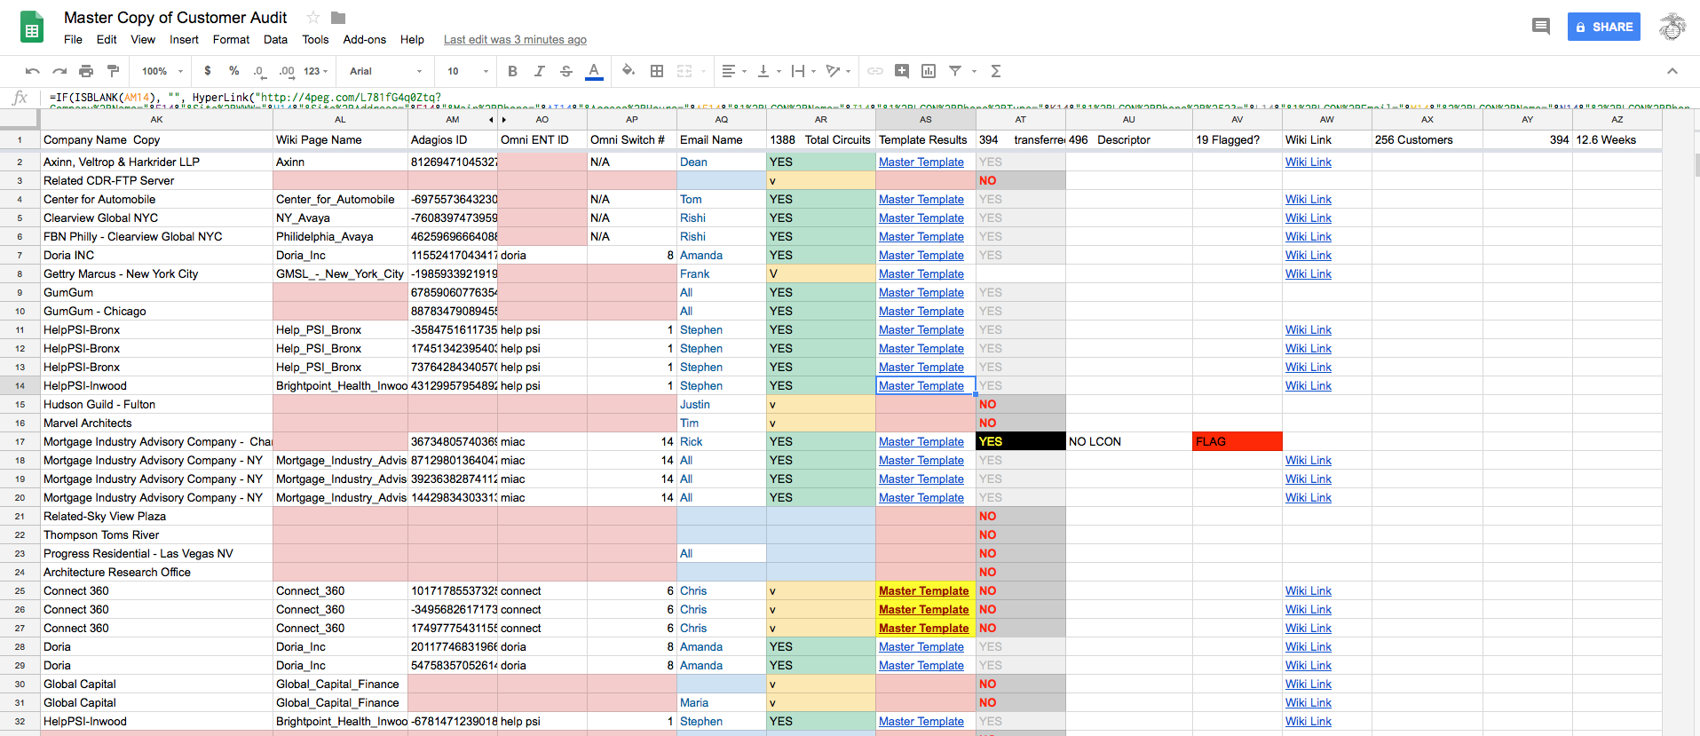Open Wiki Link in Doria INC row
This screenshot has height=736, width=1700.
point(1308,255)
